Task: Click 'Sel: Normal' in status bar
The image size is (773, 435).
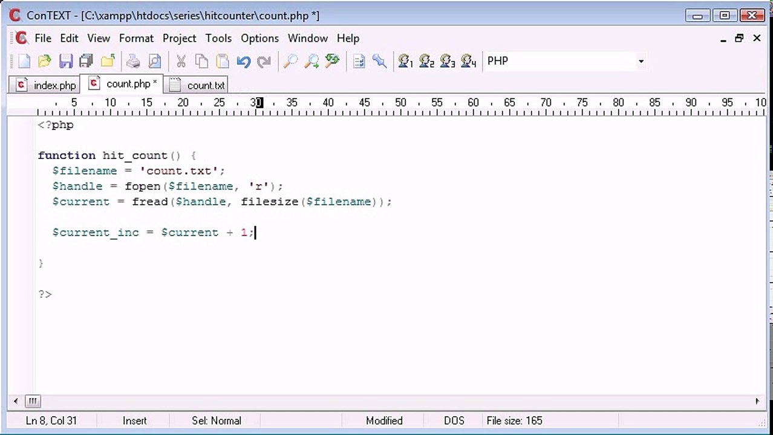Action: pos(216,420)
